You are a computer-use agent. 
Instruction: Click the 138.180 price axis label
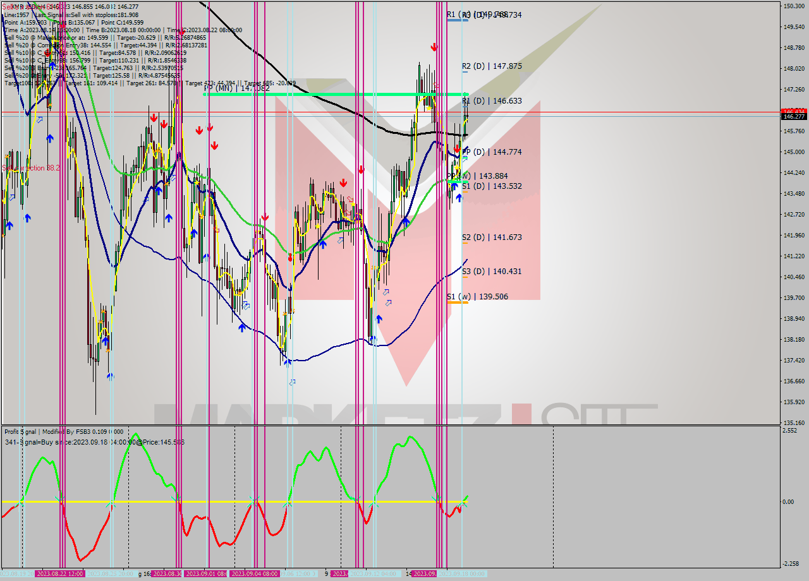coord(793,339)
